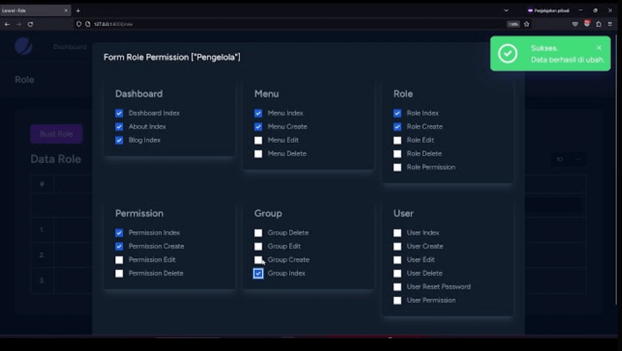
Task: Click the app logo in navbar
Action: [24, 46]
